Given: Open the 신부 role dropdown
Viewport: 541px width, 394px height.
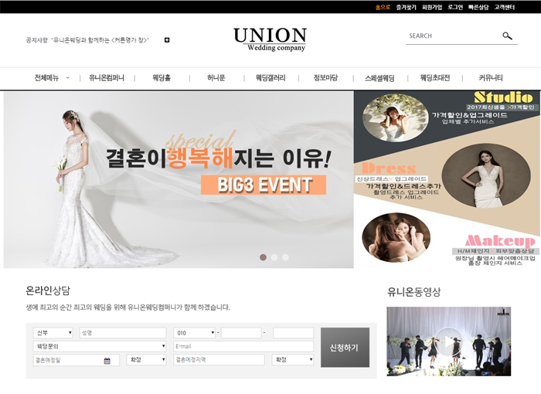Looking at the screenshot, I should click(x=53, y=333).
